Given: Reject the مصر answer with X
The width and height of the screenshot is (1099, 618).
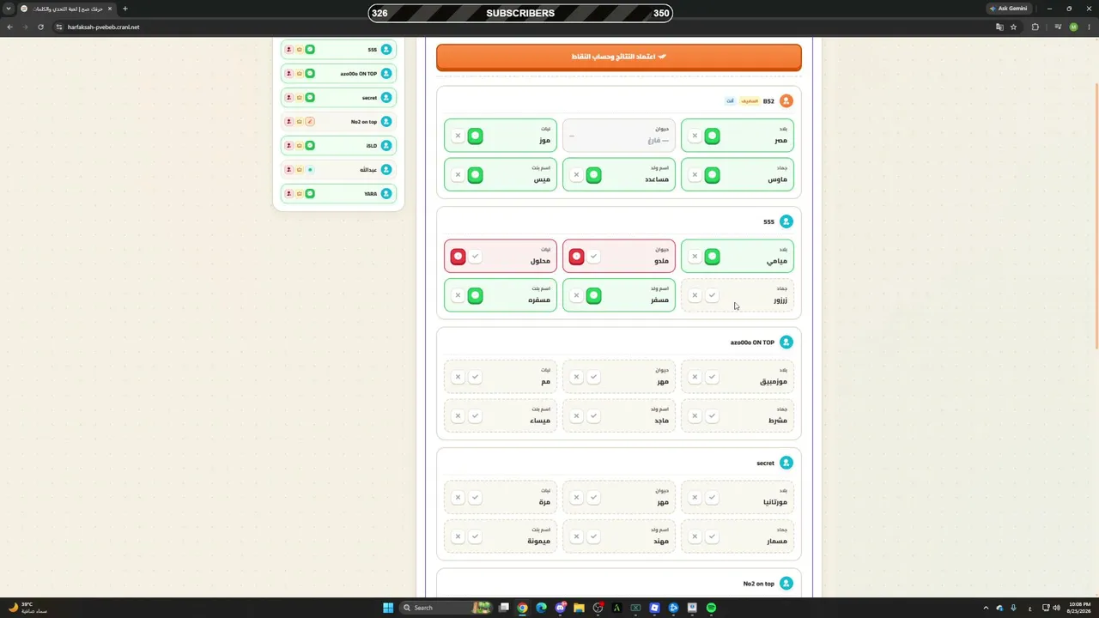Looking at the screenshot, I should tap(695, 136).
